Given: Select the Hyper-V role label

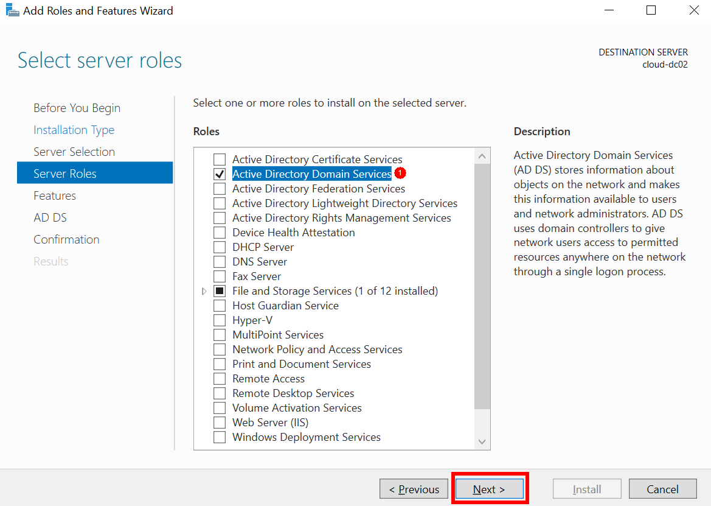Looking at the screenshot, I should 252,320.
